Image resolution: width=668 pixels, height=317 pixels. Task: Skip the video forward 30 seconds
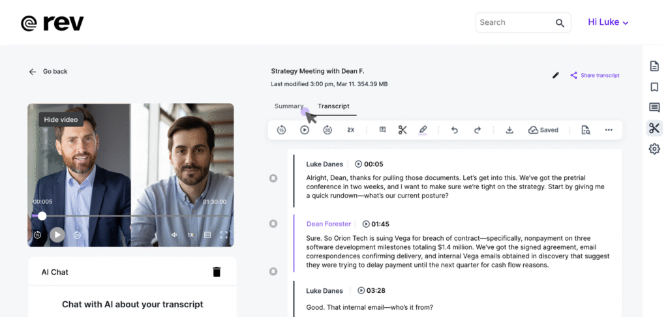coord(77,235)
